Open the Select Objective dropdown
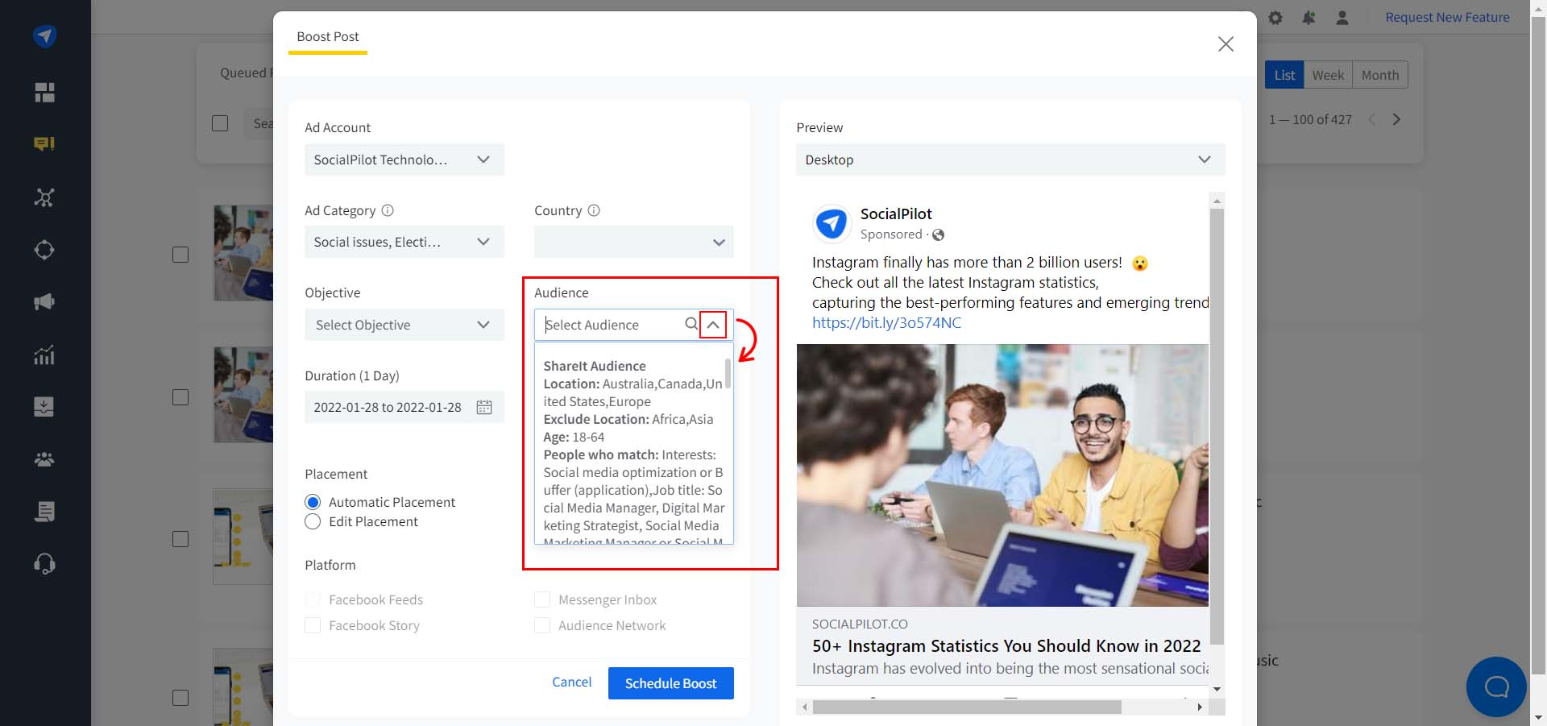 pos(404,325)
